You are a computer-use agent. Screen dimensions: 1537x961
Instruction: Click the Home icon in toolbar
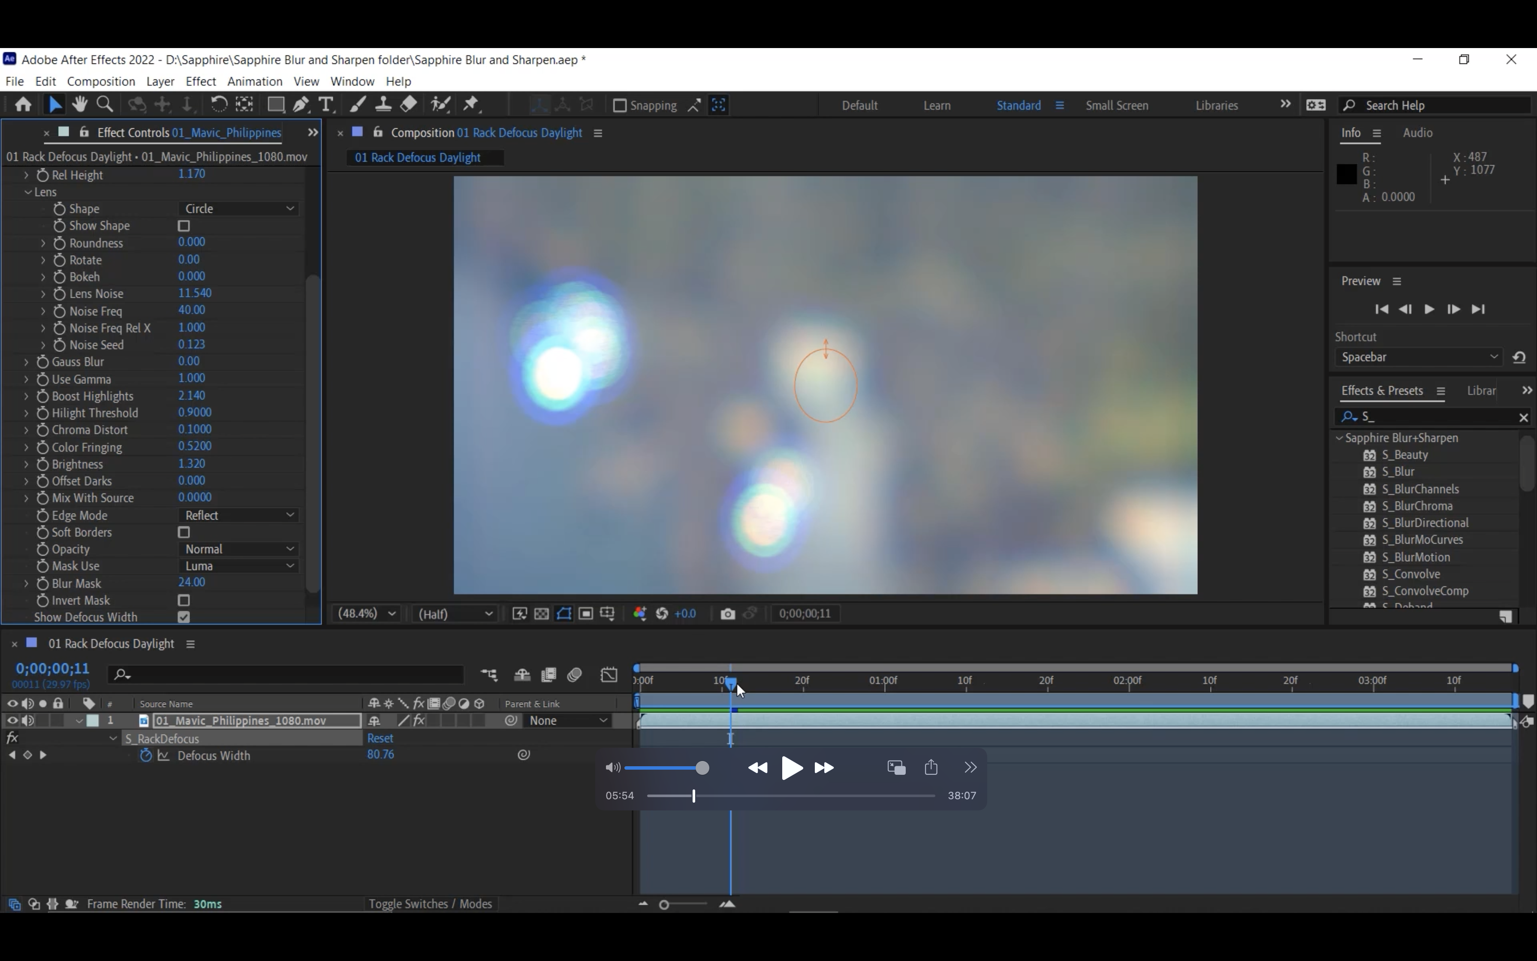pyautogui.click(x=24, y=104)
